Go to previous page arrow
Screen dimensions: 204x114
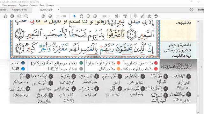[43, 16]
